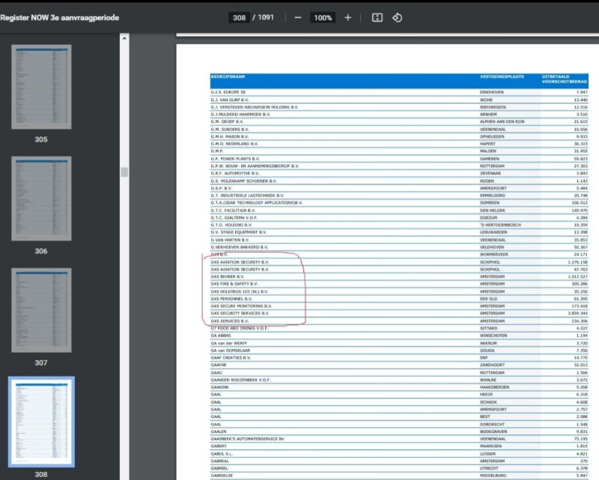Click G4S AVIATION SECURITY row with amount 1.276.158
The height and width of the screenshot is (480, 599).
point(399,262)
